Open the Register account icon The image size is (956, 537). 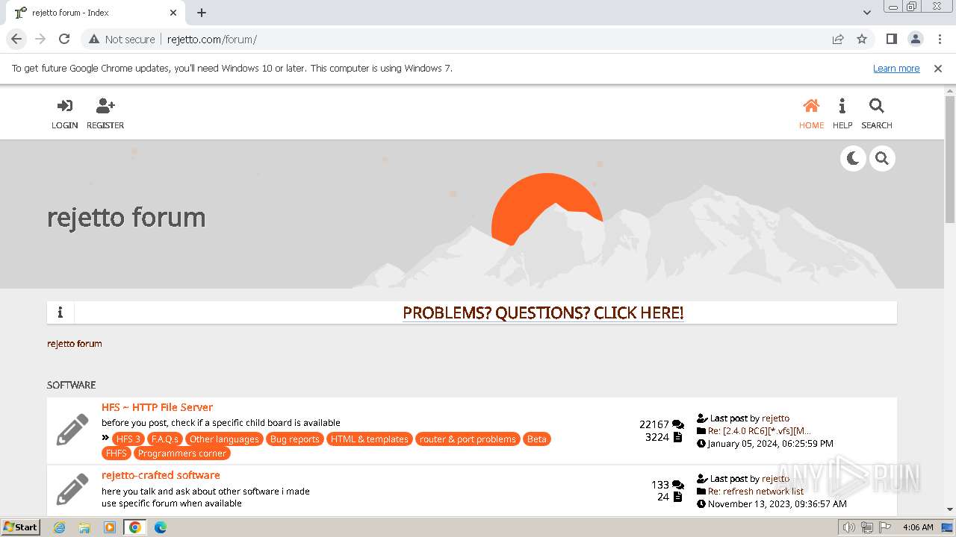click(x=105, y=106)
